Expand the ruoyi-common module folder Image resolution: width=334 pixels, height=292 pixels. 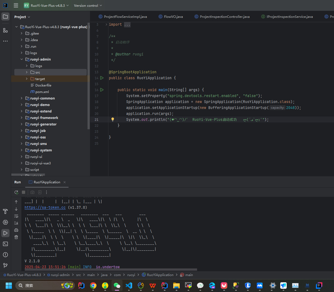[x=22, y=98]
